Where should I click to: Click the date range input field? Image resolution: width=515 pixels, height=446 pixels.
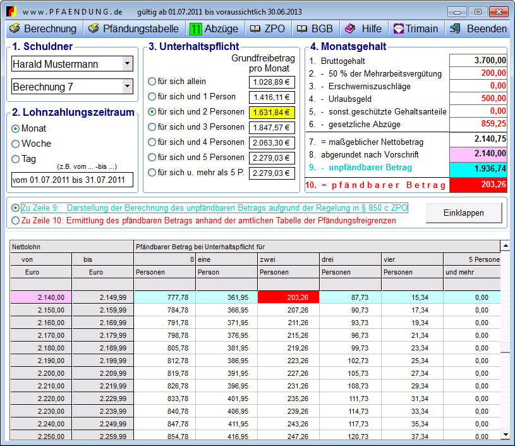click(72, 180)
